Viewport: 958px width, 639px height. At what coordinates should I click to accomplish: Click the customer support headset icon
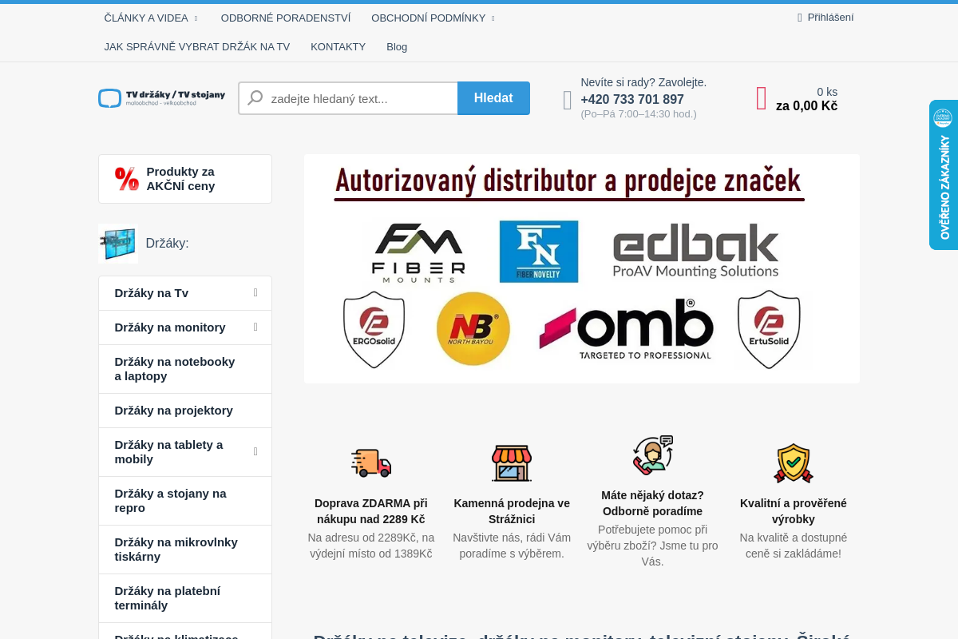pos(653,455)
